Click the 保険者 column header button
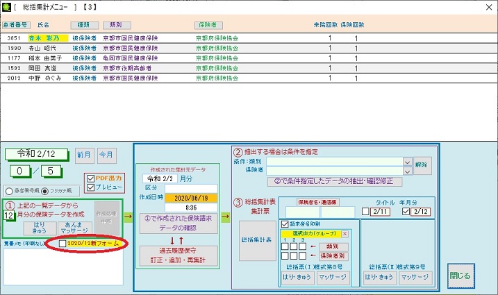The height and width of the screenshot is (295, 498). click(x=208, y=25)
